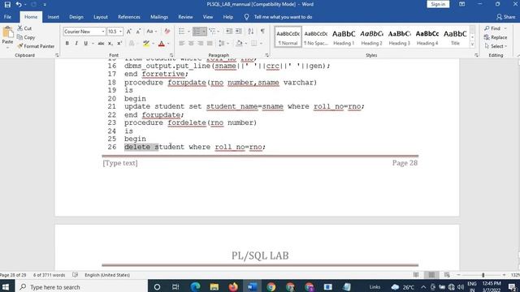Switch to the References tab
The width and height of the screenshot is (520, 292).
(x=129, y=17)
